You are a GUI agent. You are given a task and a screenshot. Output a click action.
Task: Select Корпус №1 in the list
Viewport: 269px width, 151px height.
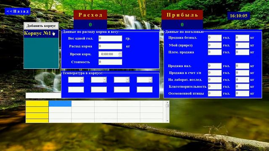point(41,34)
